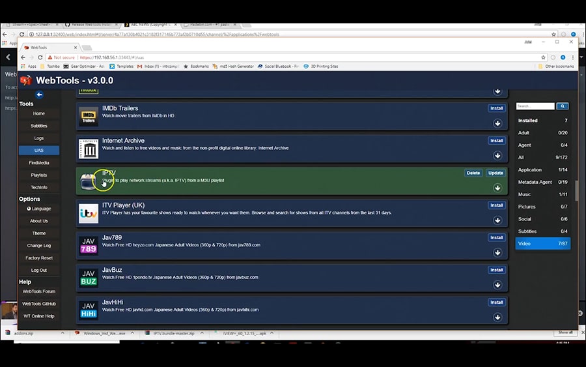Install the Internet Archive channel
Viewport: 586px width, 367px height.
click(x=497, y=141)
